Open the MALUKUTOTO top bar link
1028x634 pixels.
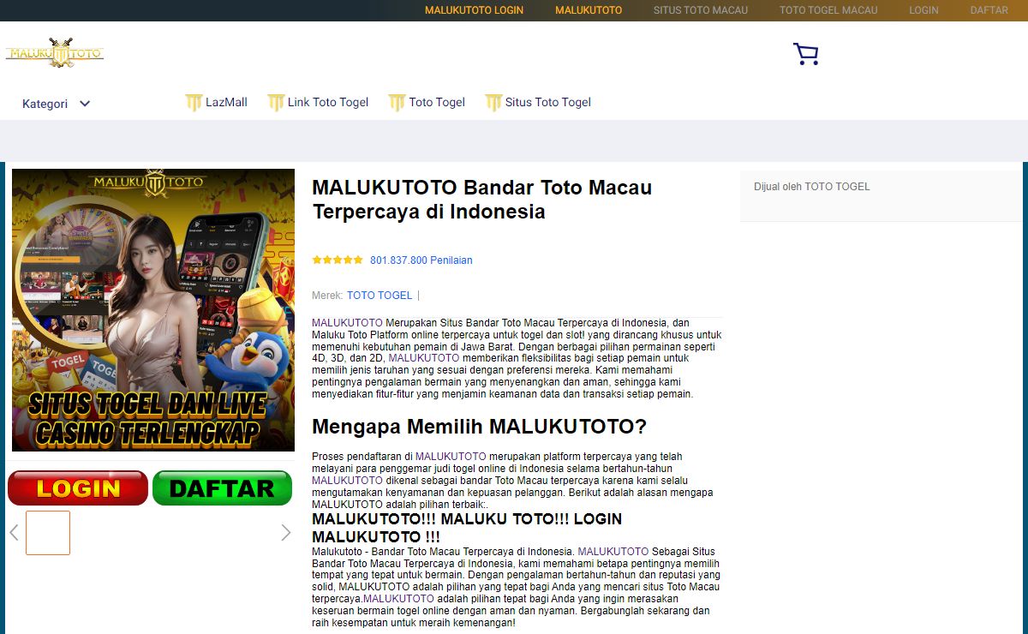[x=589, y=10]
